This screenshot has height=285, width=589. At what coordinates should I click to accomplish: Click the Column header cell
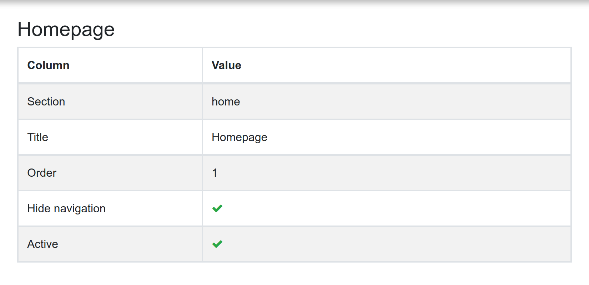coord(110,66)
